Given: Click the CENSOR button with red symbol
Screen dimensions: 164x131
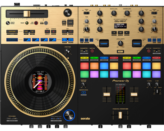Looking at the screenshot, I should (x=54, y=31).
